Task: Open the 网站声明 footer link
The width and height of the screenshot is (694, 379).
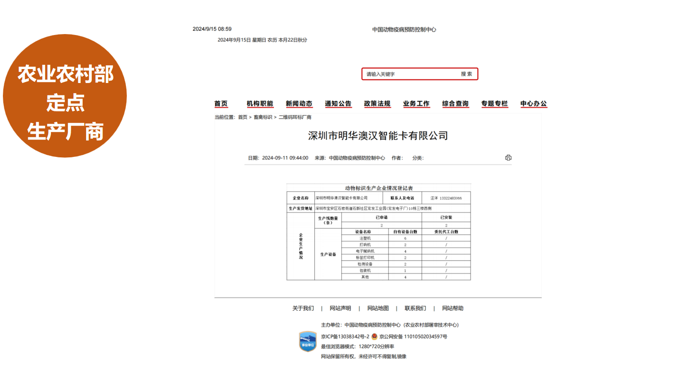Action: 340,308
